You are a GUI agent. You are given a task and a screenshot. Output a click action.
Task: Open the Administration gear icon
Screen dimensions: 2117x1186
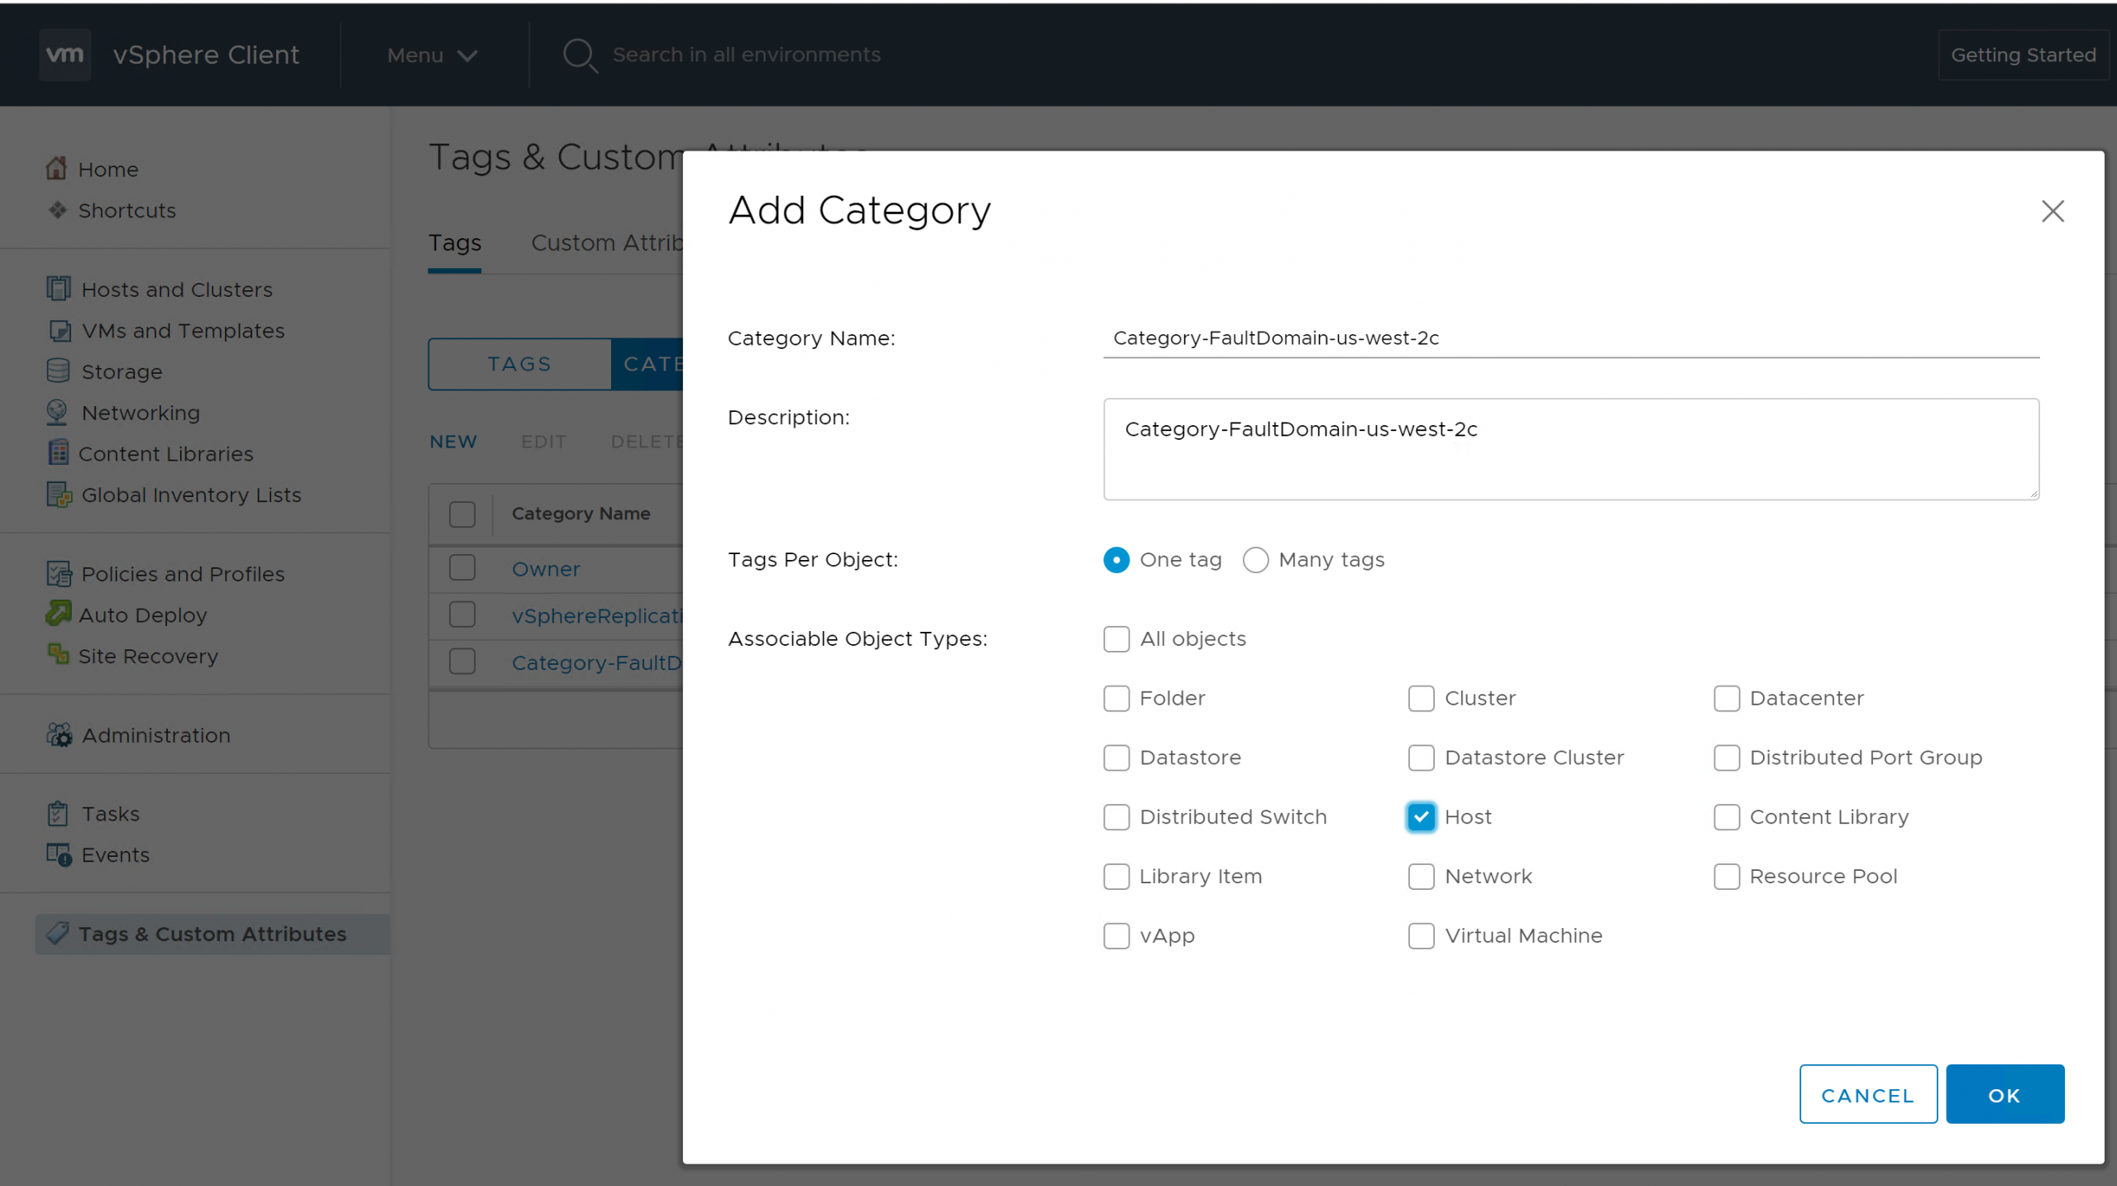coord(59,734)
